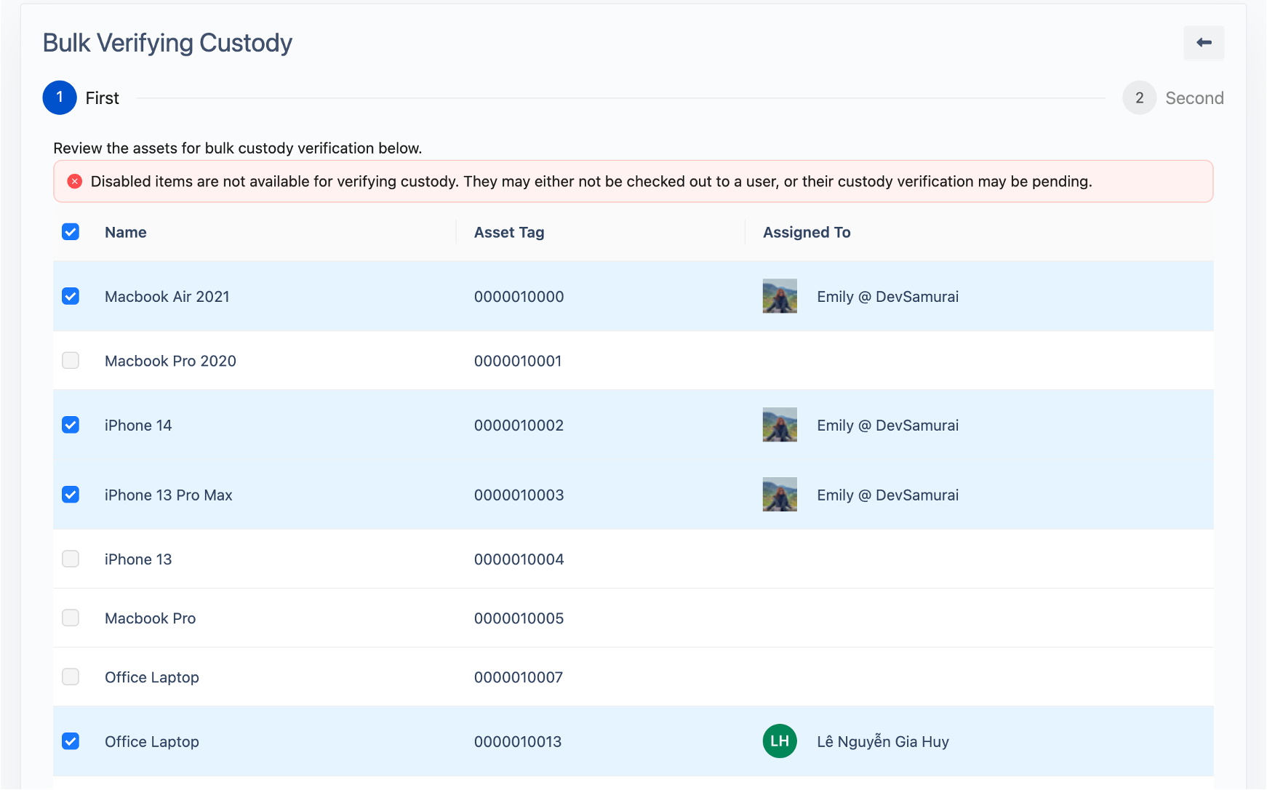Click asset tag 0000010003
Image resolution: width=1267 pixels, height=790 pixels.
(x=519, y=495)
